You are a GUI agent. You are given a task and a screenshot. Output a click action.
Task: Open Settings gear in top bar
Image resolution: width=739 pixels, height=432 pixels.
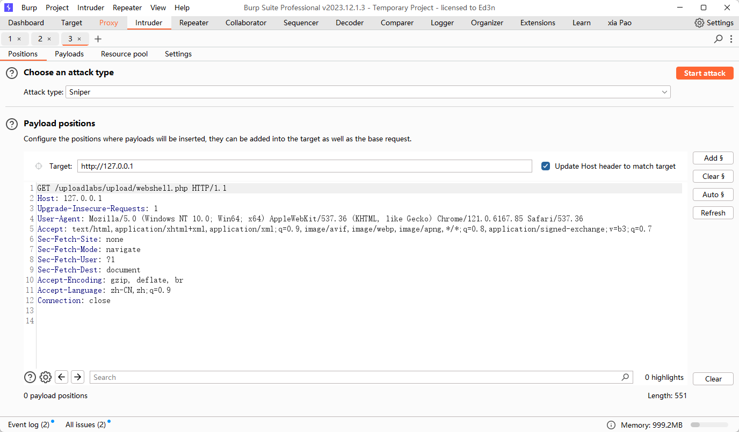(714, 23)
